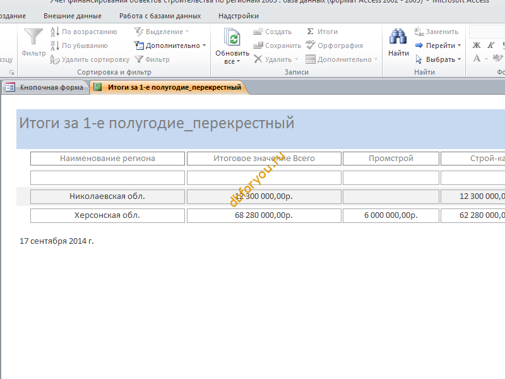This screenshot has height=379, width=505.
Task: Click Удалить record button
Action: point(273,59)
